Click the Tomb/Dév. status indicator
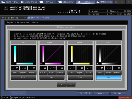The image size is (132, 99). (125, 97)
